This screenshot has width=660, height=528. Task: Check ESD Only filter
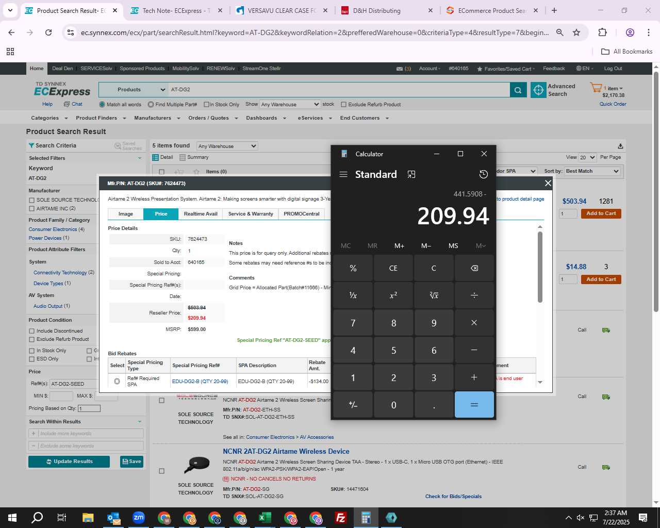pyautogui.click(x=32, y=359)
